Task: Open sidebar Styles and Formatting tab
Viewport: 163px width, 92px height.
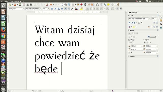Action: 161,20
